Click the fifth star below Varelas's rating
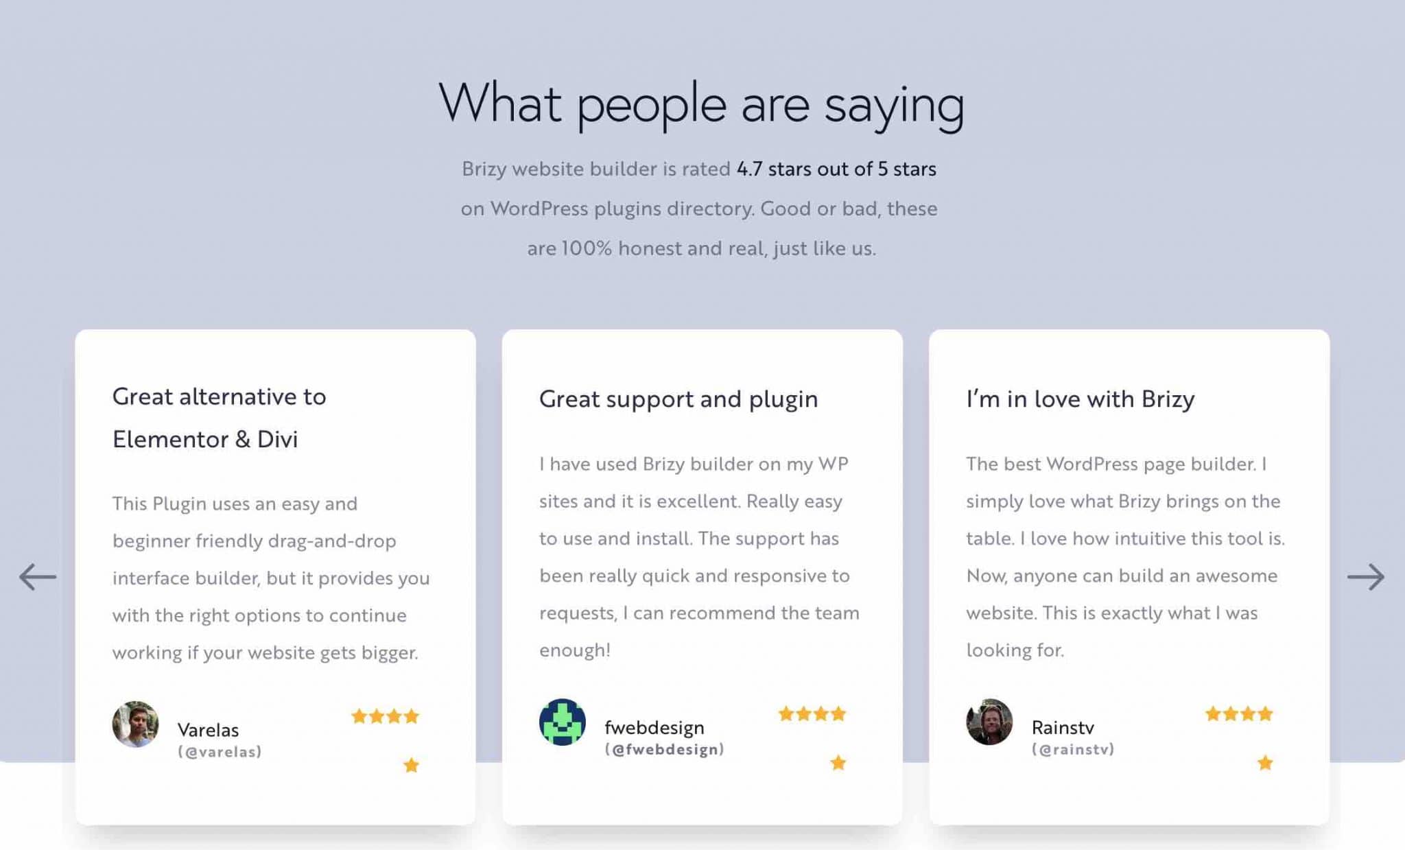Viewport: 1405px width, 850px height. click(x=411, y=766)
